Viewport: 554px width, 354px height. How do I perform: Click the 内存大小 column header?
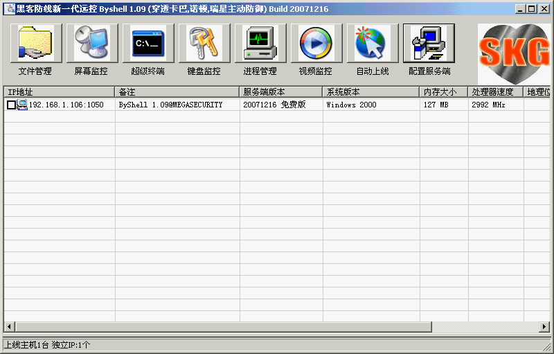coord(443,91)
